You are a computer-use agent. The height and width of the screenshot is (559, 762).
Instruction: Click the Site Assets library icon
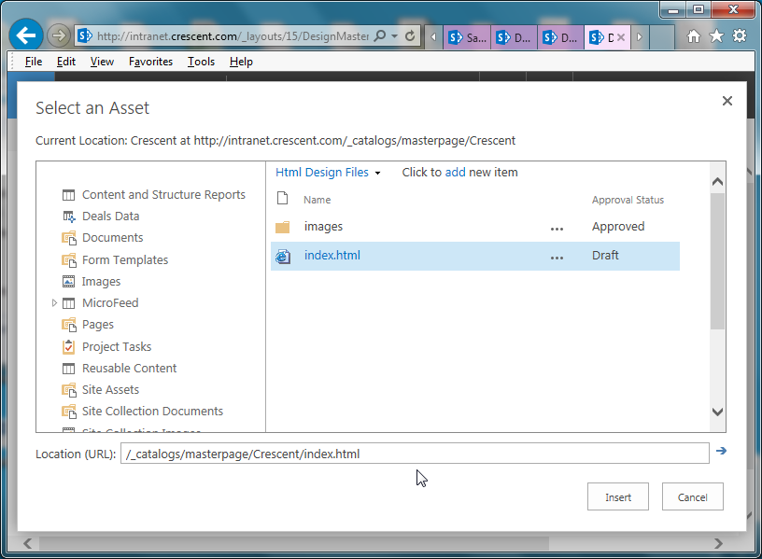coord(68,389)
